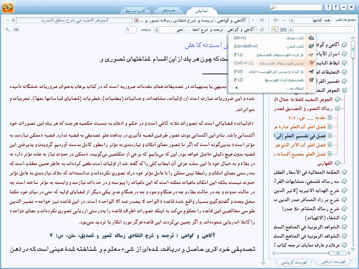Click the wrench icon at the text toolbar's left end
Screen dimensions: 359x269
pyautogui.click(x=8, y=30)
